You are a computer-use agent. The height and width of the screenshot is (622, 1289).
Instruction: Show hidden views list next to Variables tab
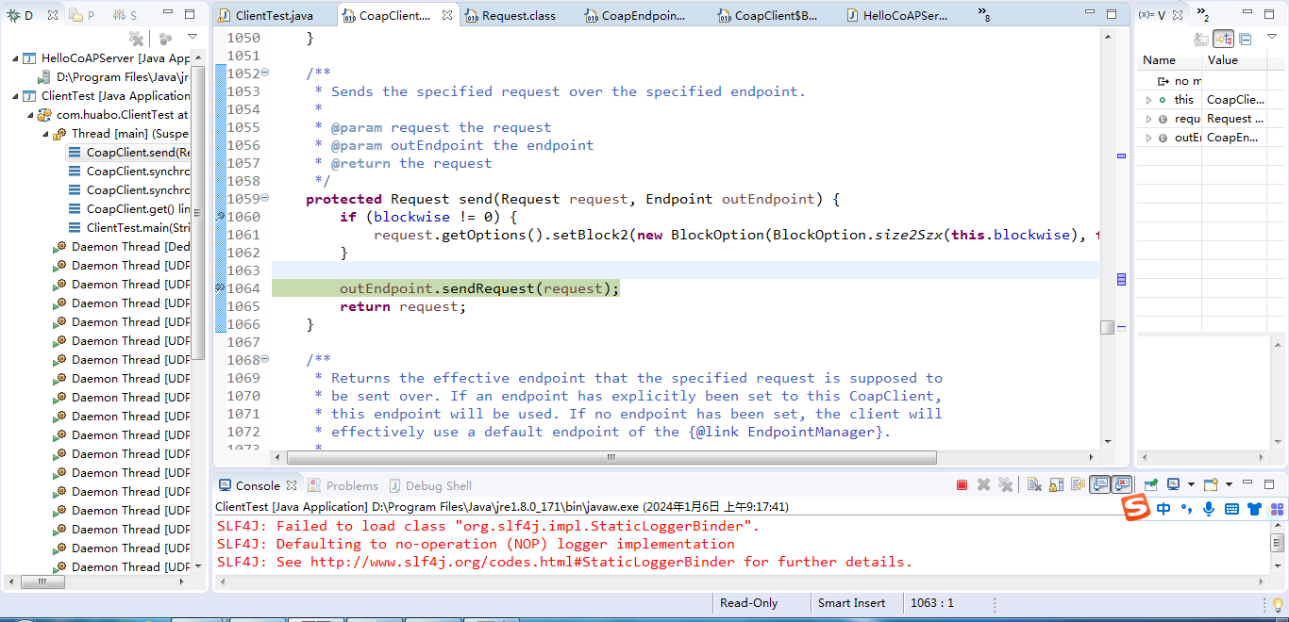tap(1202, 16)
